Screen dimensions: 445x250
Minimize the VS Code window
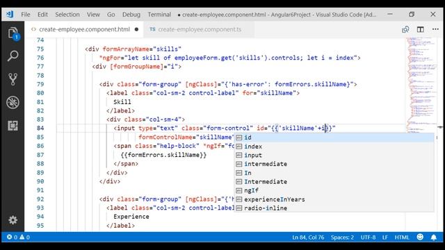pyautogui.click(x=390, y=14)
